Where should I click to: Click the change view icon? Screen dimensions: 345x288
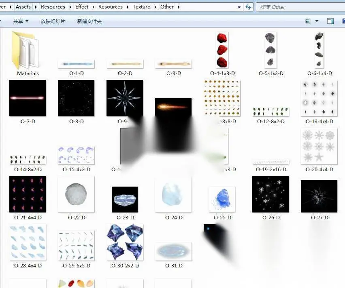pos(308,21)
